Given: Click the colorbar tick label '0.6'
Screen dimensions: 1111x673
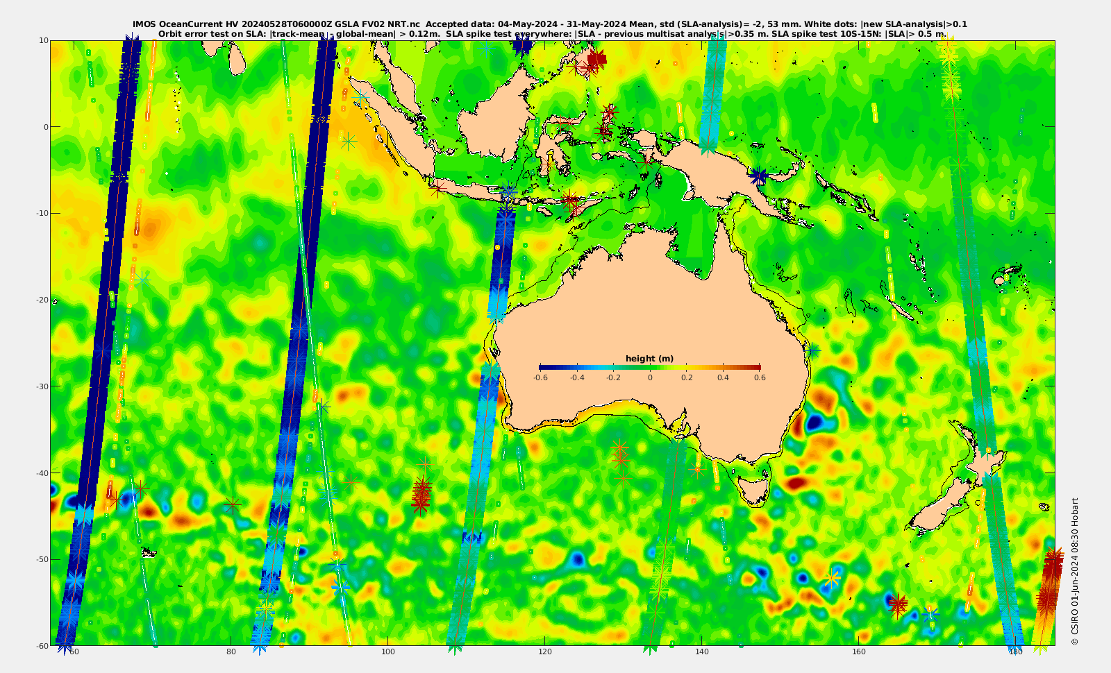Looking at the screenshot, I should click(760, 377).
